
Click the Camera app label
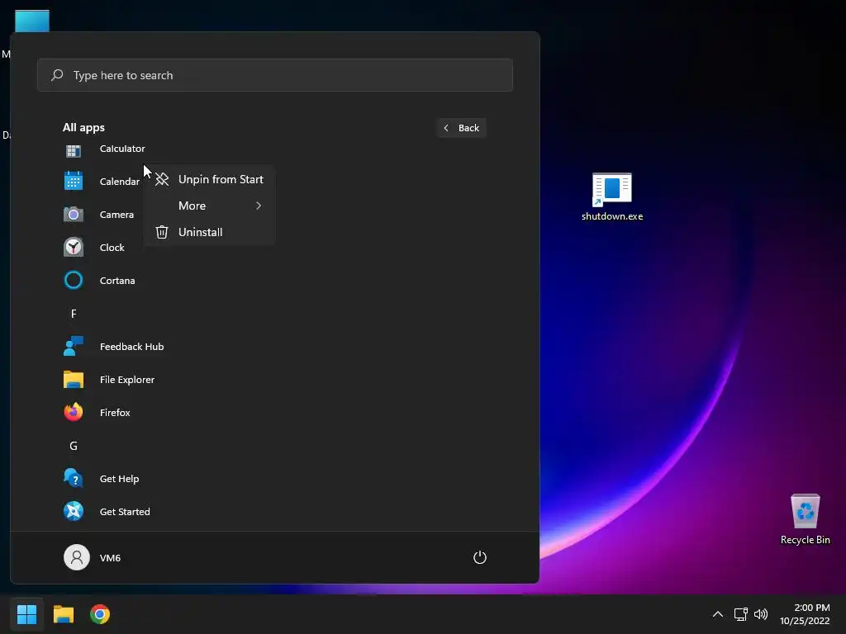point(116,214)
